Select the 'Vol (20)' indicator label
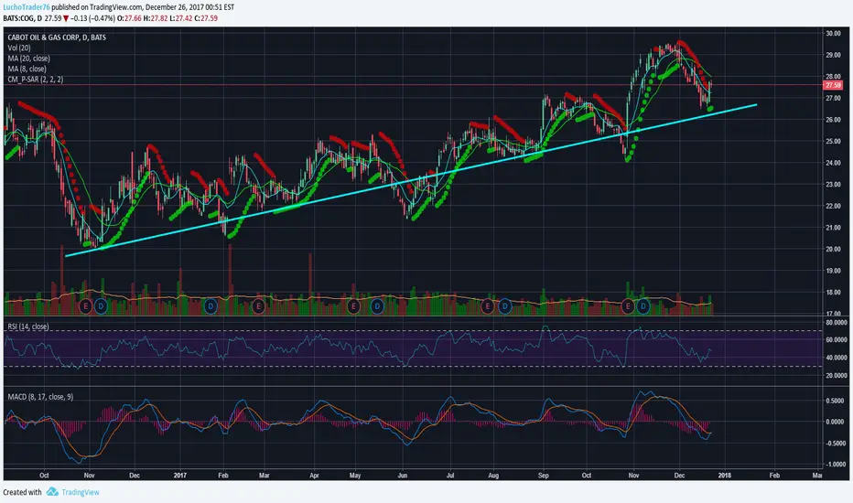Image resolution: width=853 pixels, height=503 pixels. click(x=19, y=48)
